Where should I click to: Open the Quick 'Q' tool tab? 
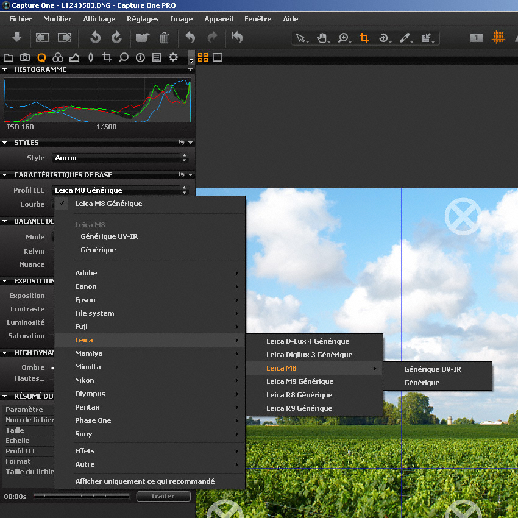click(x=41, y=58)
